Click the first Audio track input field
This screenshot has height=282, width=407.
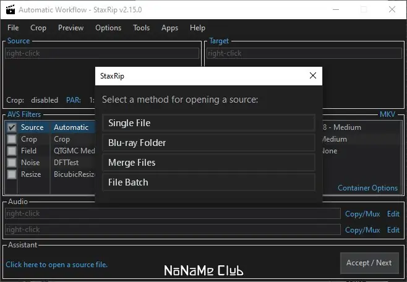click(173, 213)
